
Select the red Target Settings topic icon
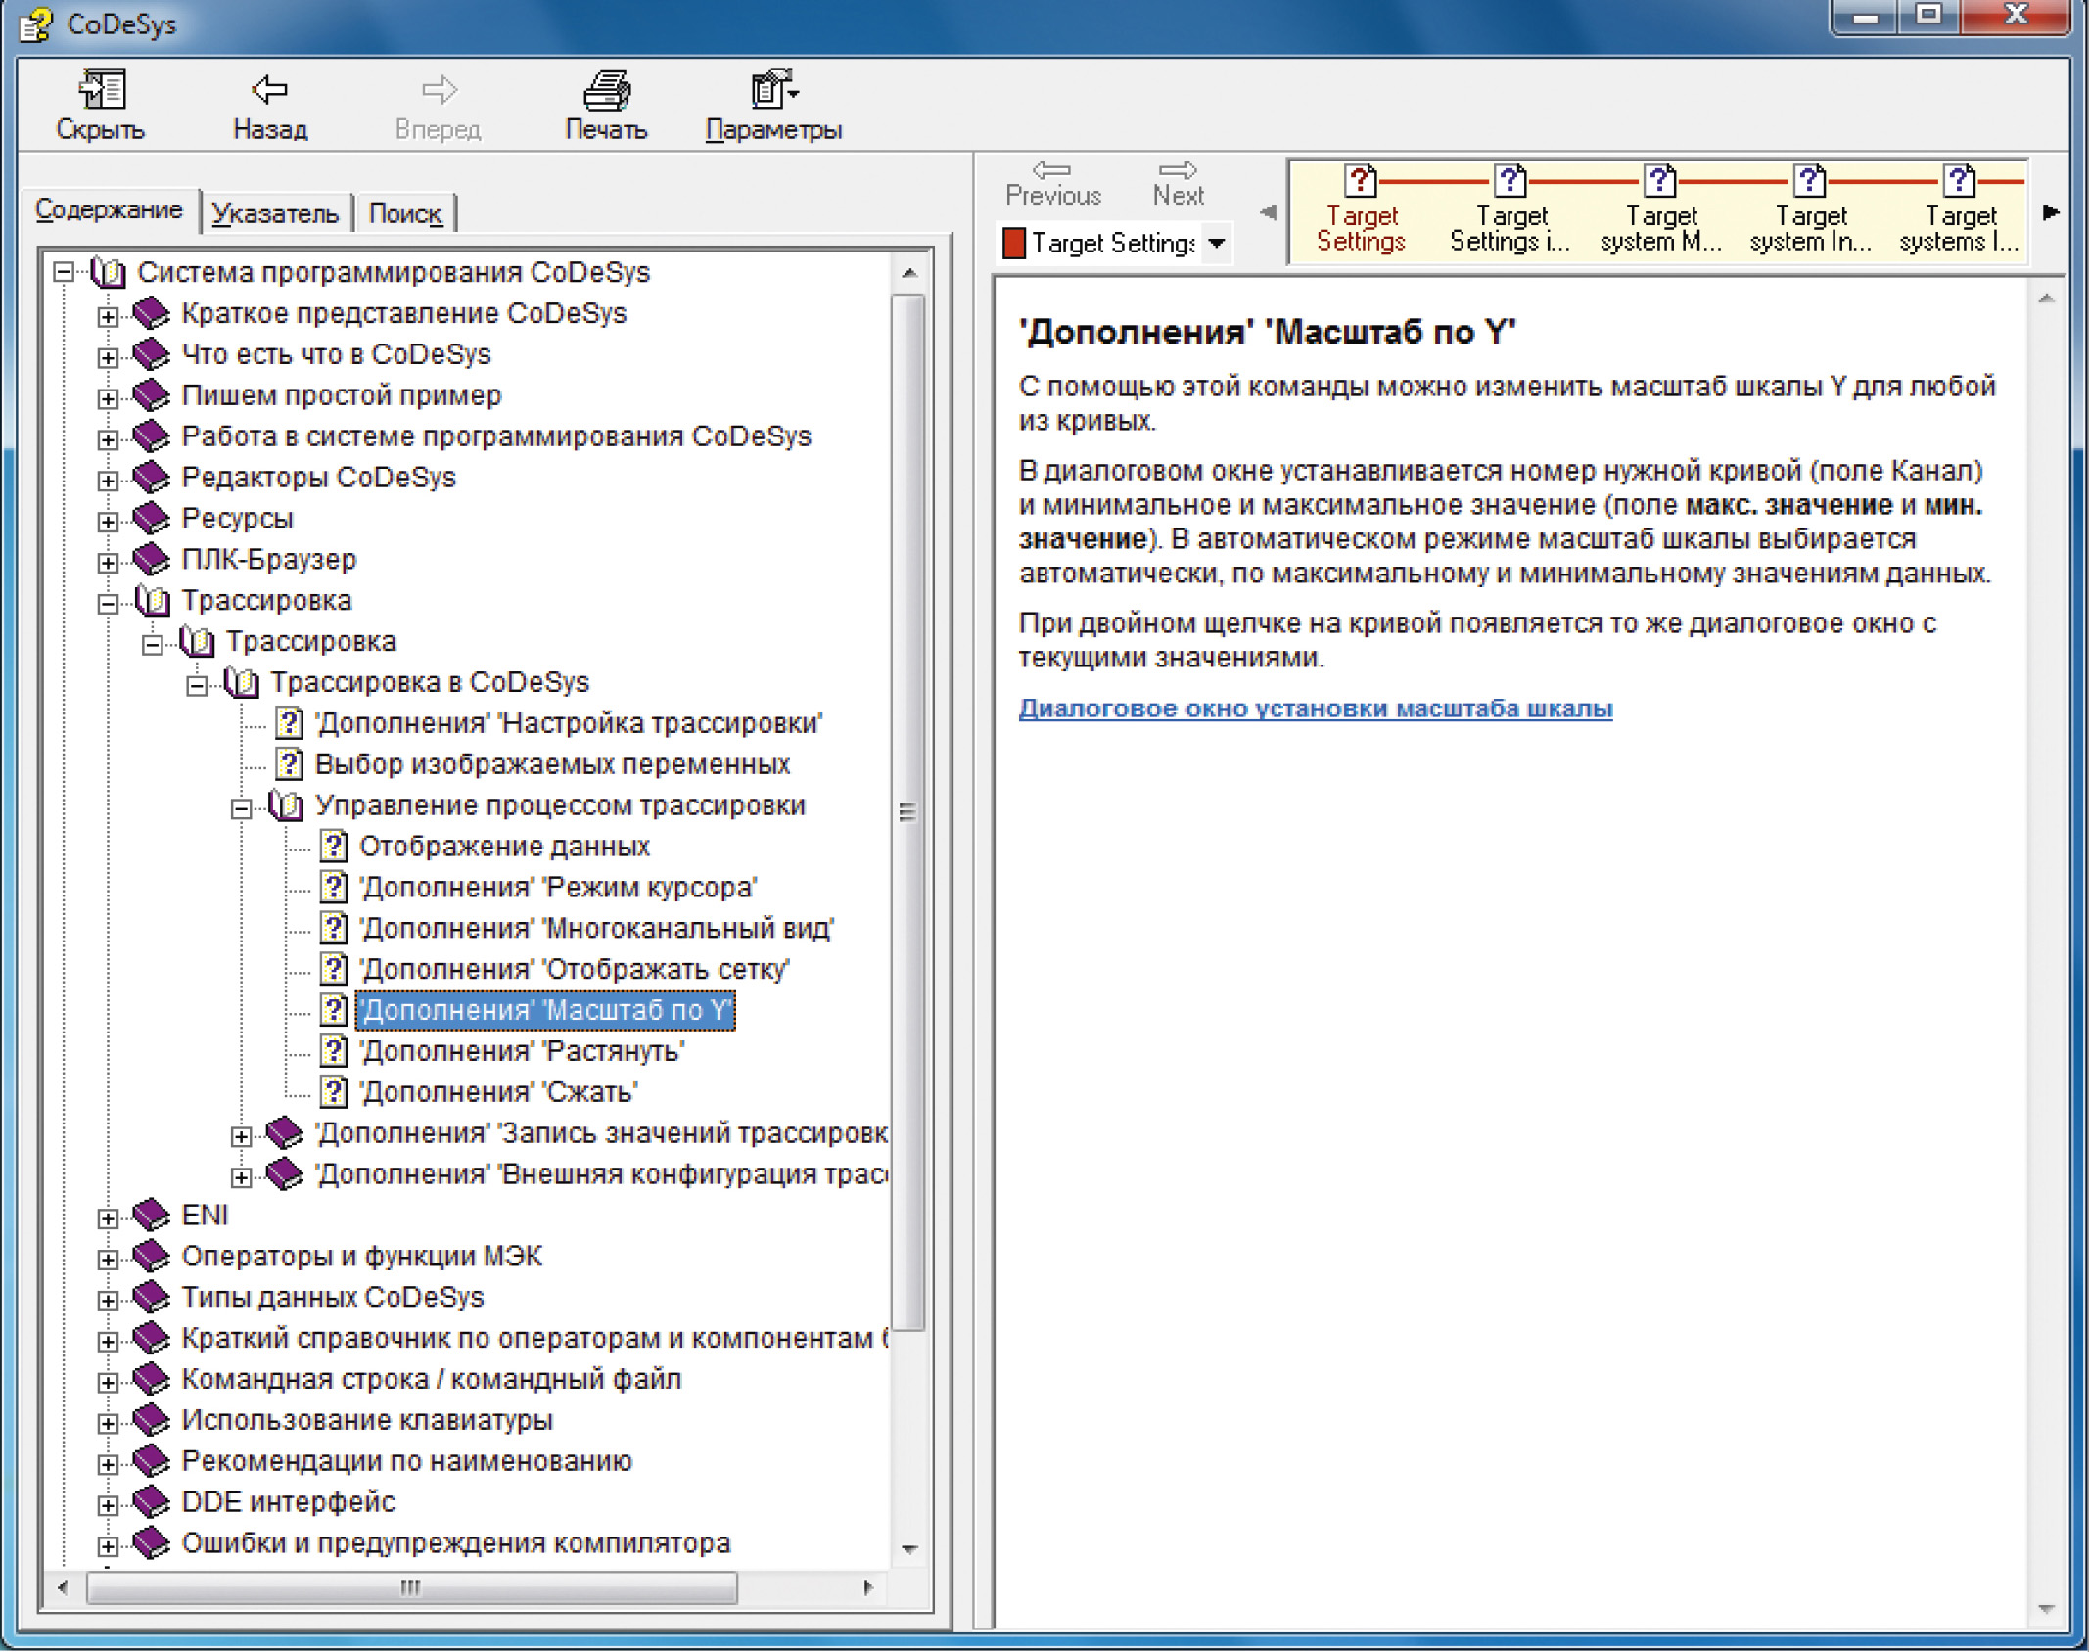click(1361, 181)
